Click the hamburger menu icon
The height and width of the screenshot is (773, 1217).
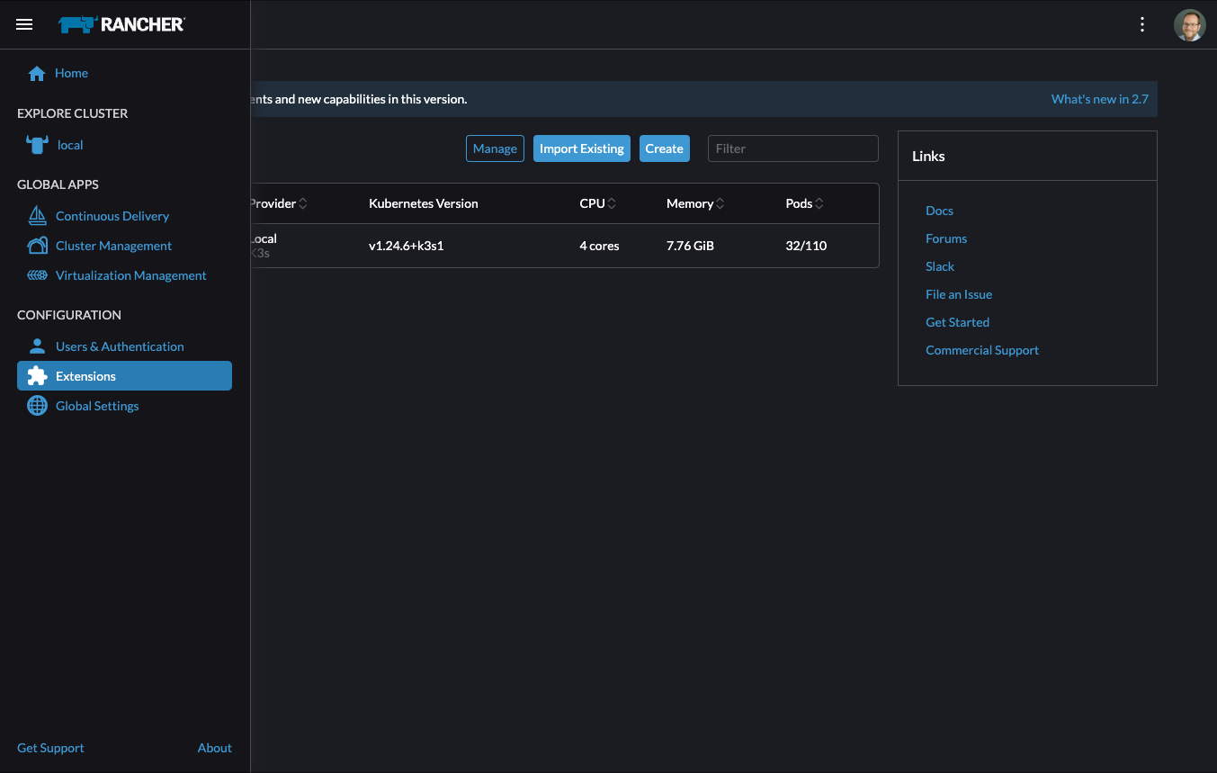pos(24,24)
